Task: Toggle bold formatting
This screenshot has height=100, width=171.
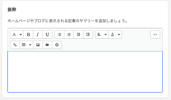Action: 28,35
